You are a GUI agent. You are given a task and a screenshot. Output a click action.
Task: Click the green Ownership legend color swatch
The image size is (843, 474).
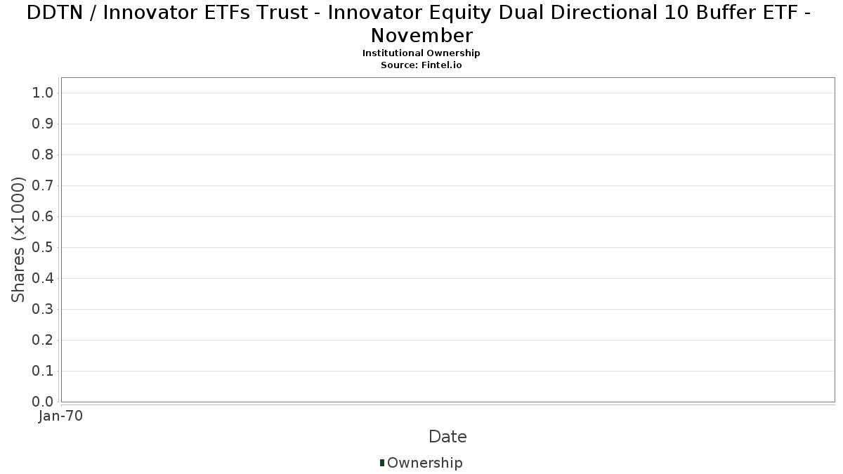382,462
